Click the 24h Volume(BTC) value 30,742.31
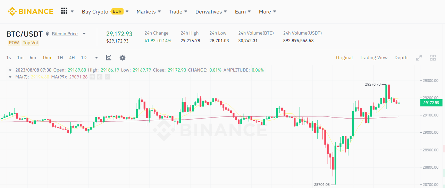The width and height of the screenshot is (445, 188). pos(248,41)
